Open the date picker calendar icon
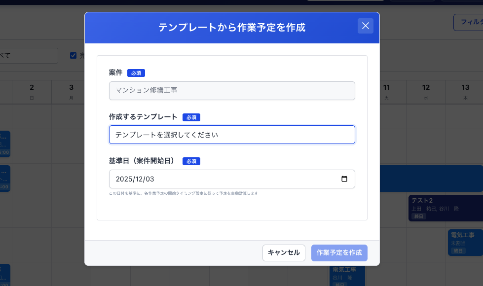 (345, 179)
